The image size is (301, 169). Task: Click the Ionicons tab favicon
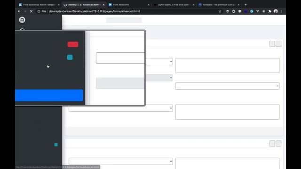pos(200,5)
